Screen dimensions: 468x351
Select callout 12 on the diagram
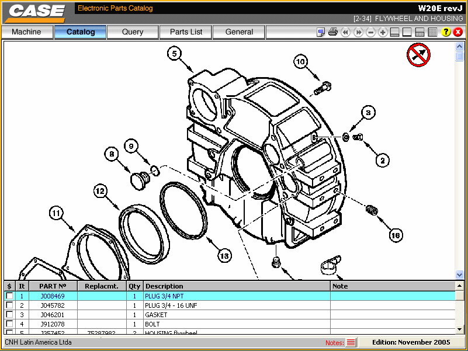tap(100, 191)
